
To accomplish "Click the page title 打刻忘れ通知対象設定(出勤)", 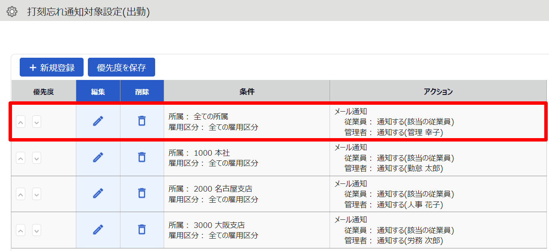I will 88,12.
